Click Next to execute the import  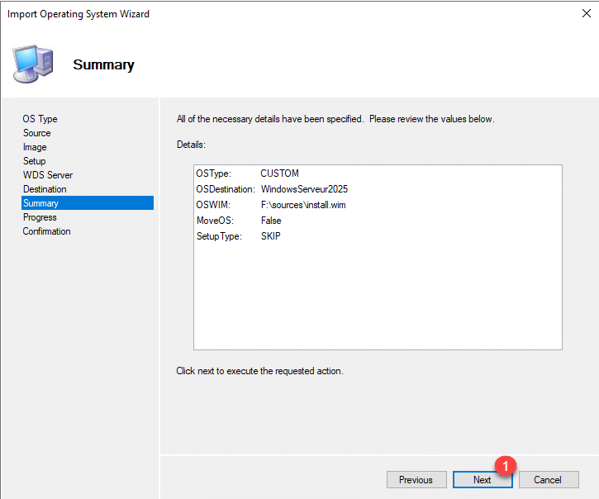[482, 480]
